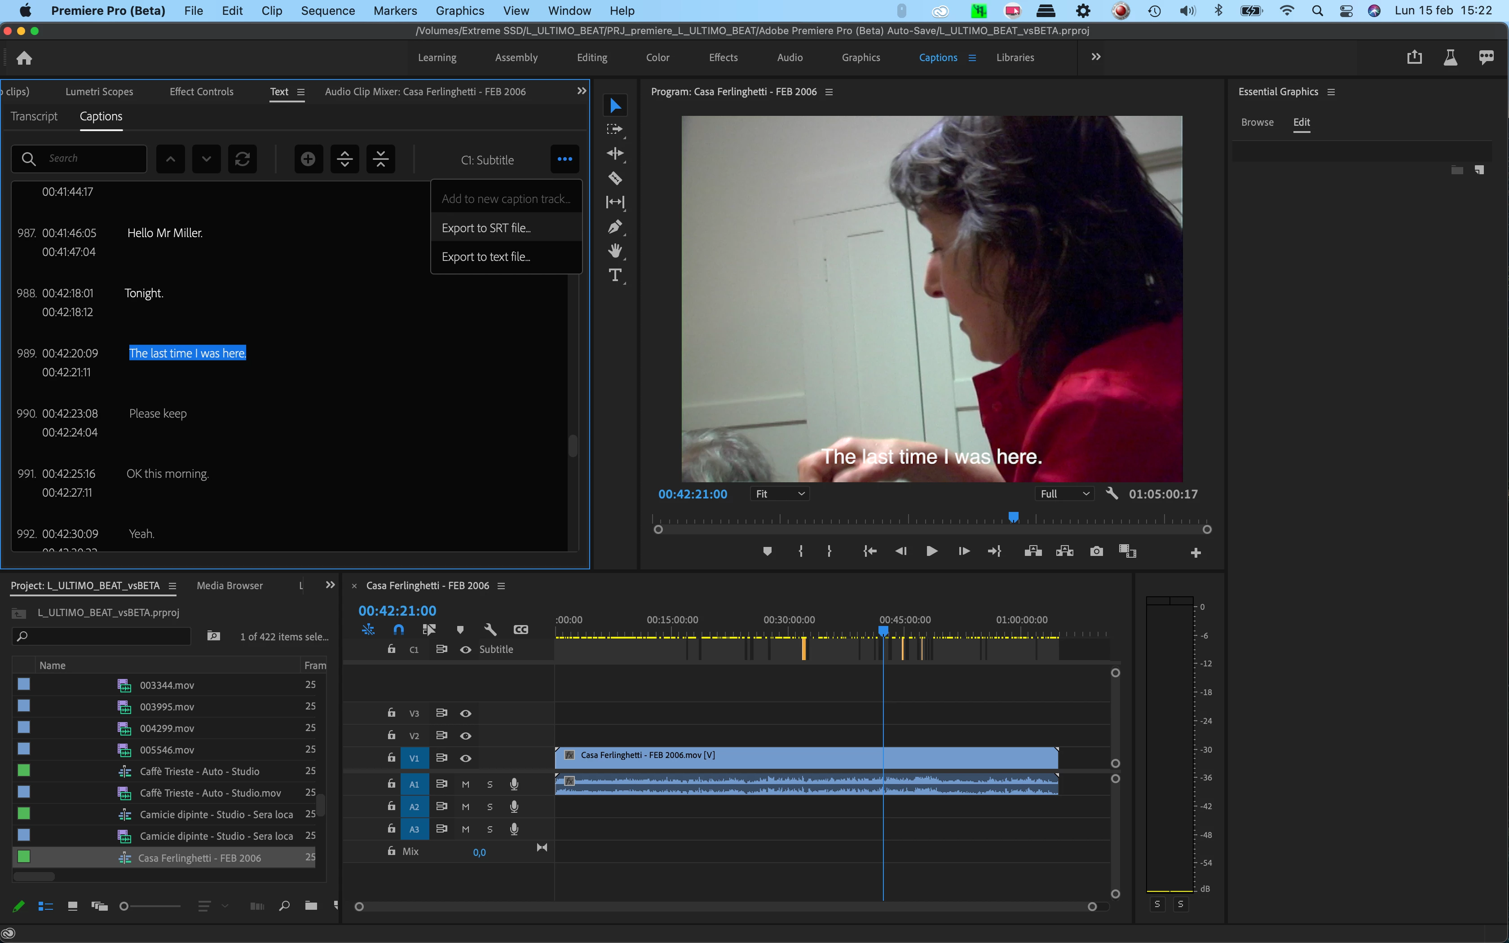Image resolution: width=1509 pixels, height=943 pixels.
Task: Toggle the Subtitle track visibility eye
Action: click(465, 649)
